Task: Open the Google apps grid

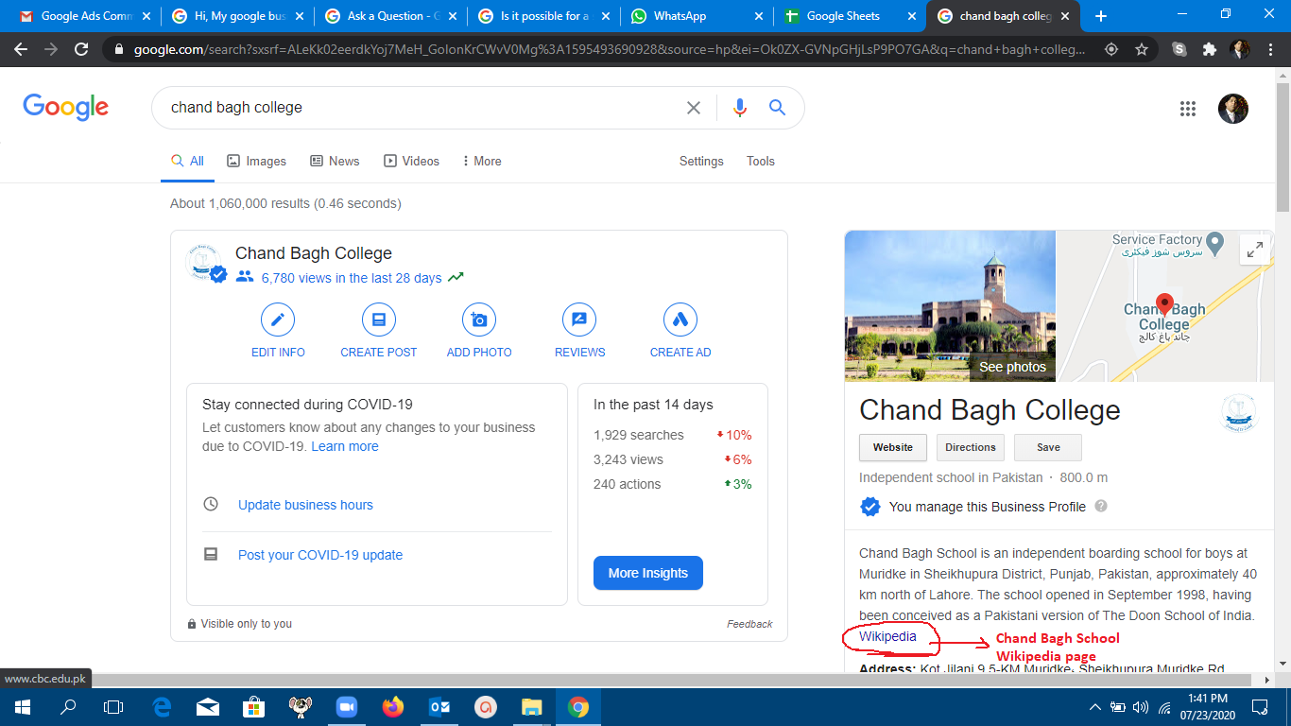Action: pyautogui.click(x=1188, y=109)
